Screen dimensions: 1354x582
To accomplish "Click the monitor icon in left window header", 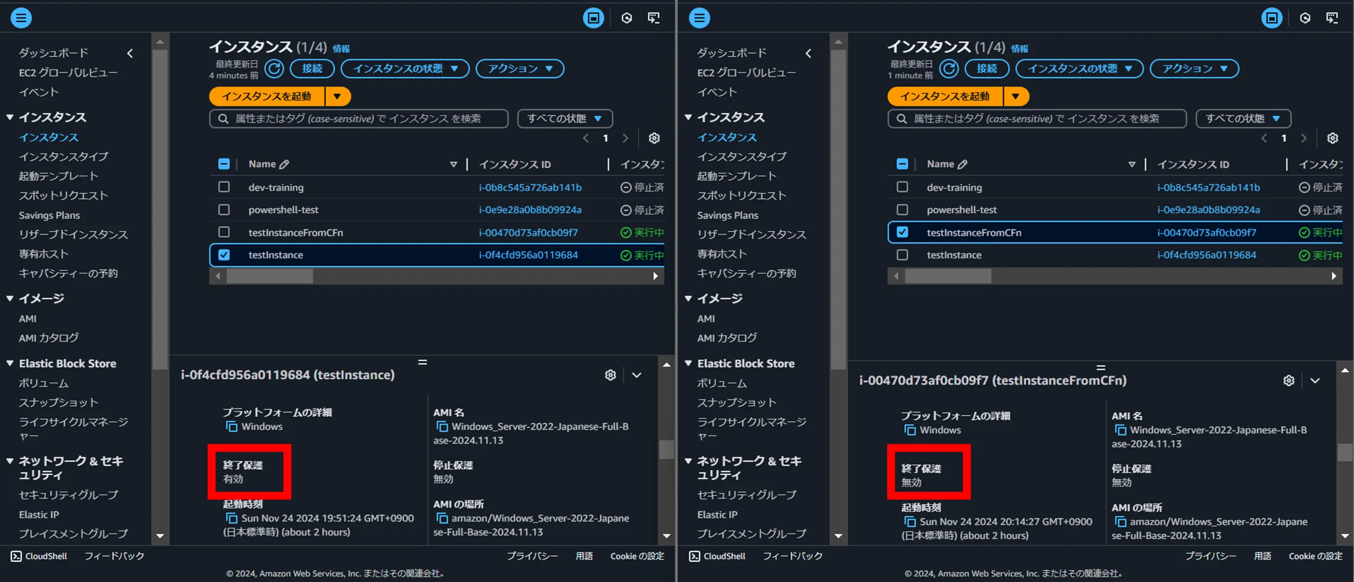I will click(653, 19).
